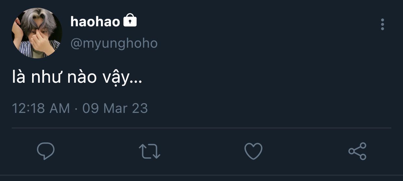
Task: Open the haohao display name profile
Action: 95,22
